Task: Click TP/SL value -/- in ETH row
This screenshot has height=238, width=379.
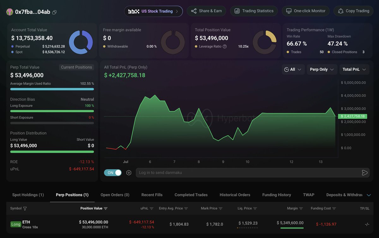Action: coord(367,224)
